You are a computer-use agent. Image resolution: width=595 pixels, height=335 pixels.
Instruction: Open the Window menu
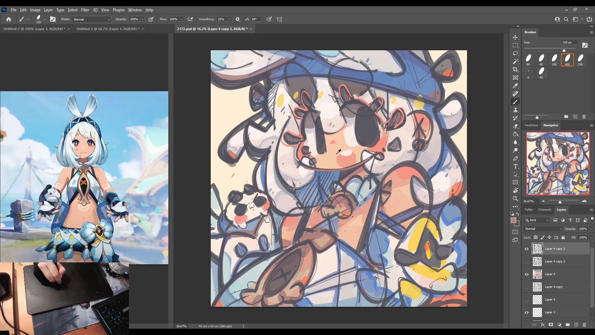(x=135, y=10)
